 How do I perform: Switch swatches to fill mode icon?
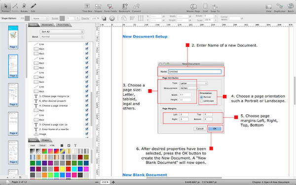click(x=62, y=146)
